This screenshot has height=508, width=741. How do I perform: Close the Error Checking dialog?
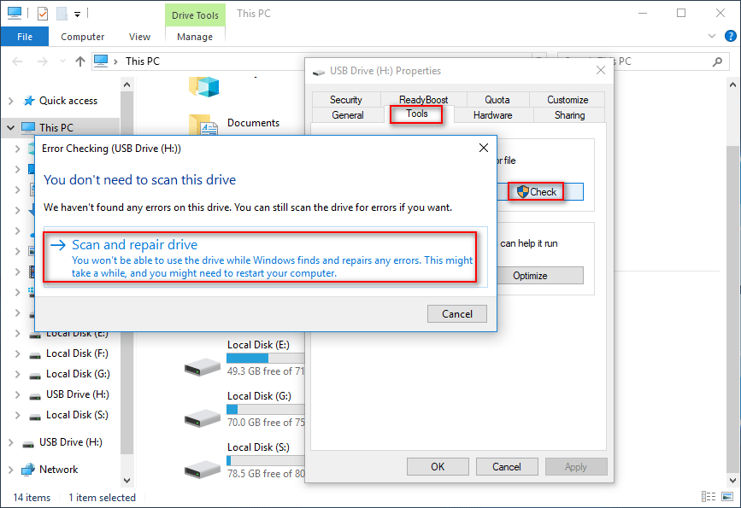tap(484, 149)
